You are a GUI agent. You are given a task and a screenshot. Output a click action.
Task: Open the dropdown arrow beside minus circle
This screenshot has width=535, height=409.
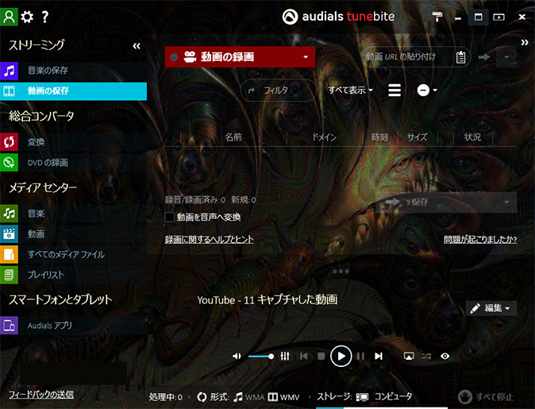point(435,90)
